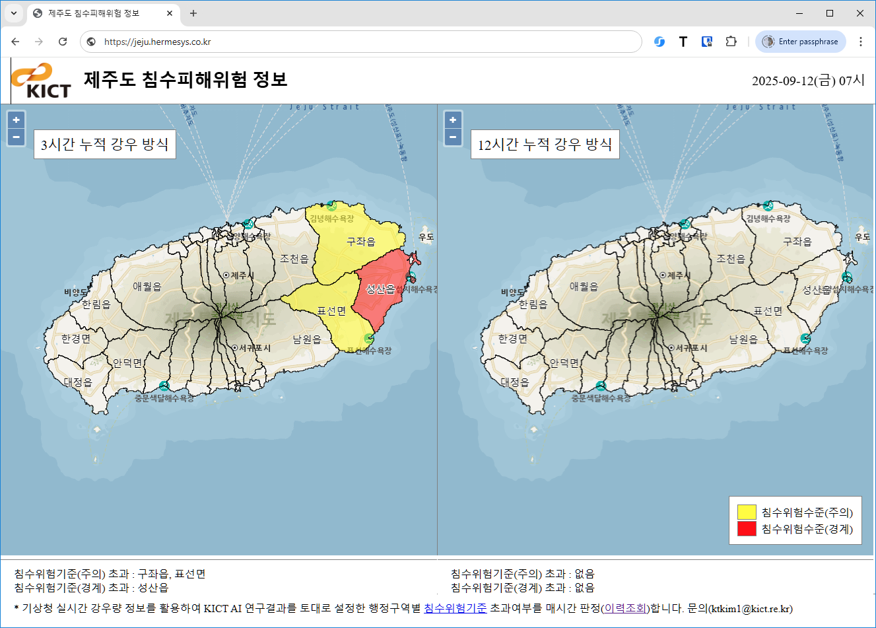Screen dimensions: 876x628
Task: Zoom out on the 3-hour rainfall map
Action: tap(16, 137)
